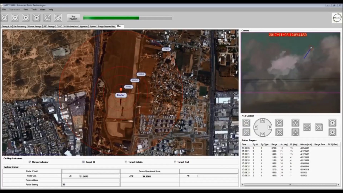Click the Tgt Type column header
The height and width of the screenshot is (193, 343).
[x=264, y=144]
